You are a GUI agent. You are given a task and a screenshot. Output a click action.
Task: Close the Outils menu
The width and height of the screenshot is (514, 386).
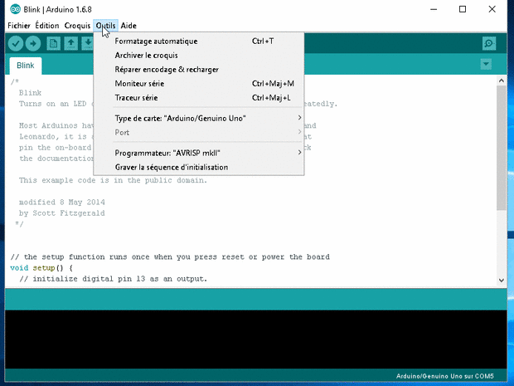pyautogui.click(x=105, y=26)
